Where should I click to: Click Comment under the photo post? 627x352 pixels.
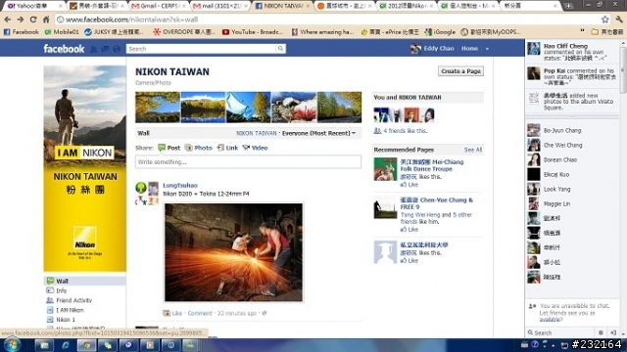[x=200, y=313]
